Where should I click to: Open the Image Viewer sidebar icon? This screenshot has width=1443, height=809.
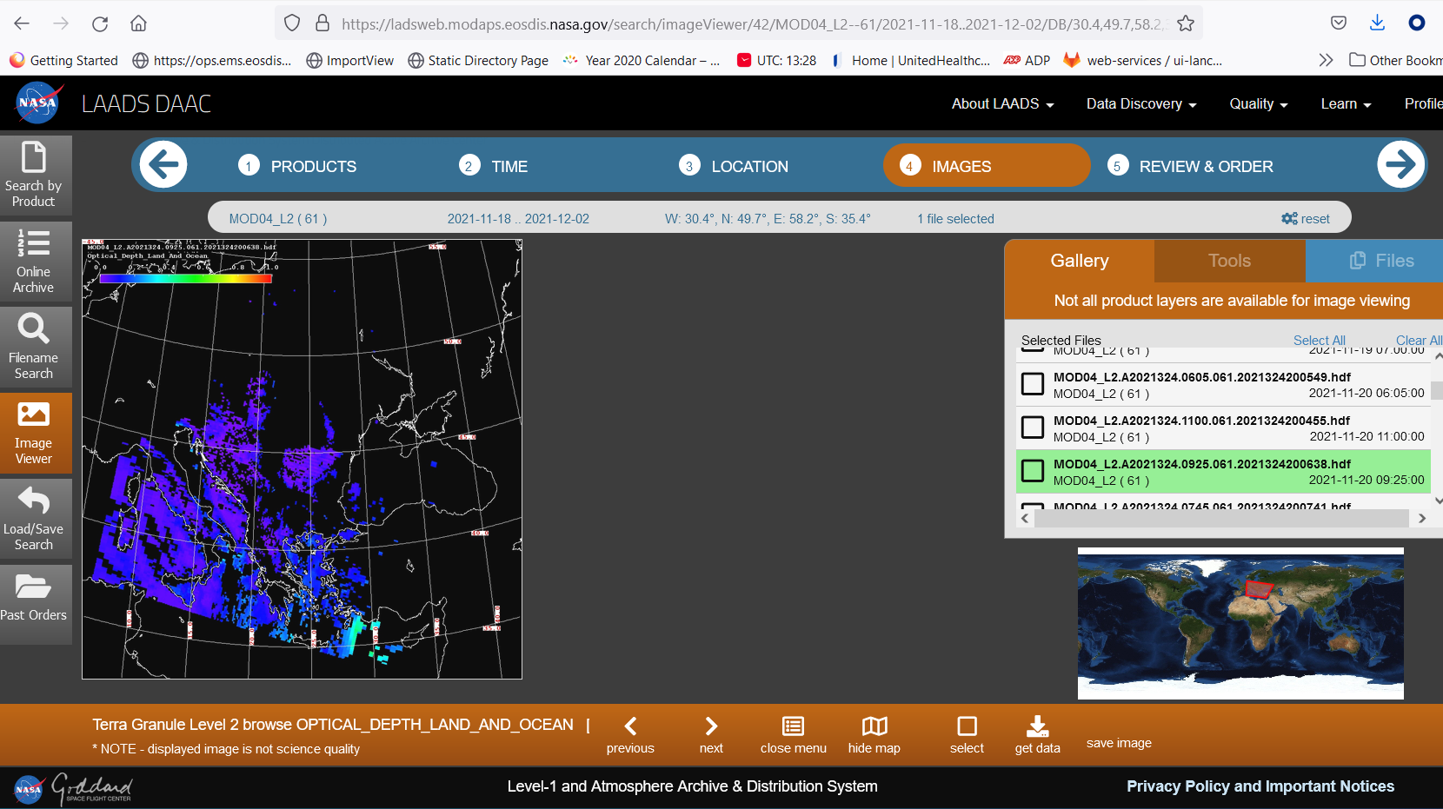34,415
